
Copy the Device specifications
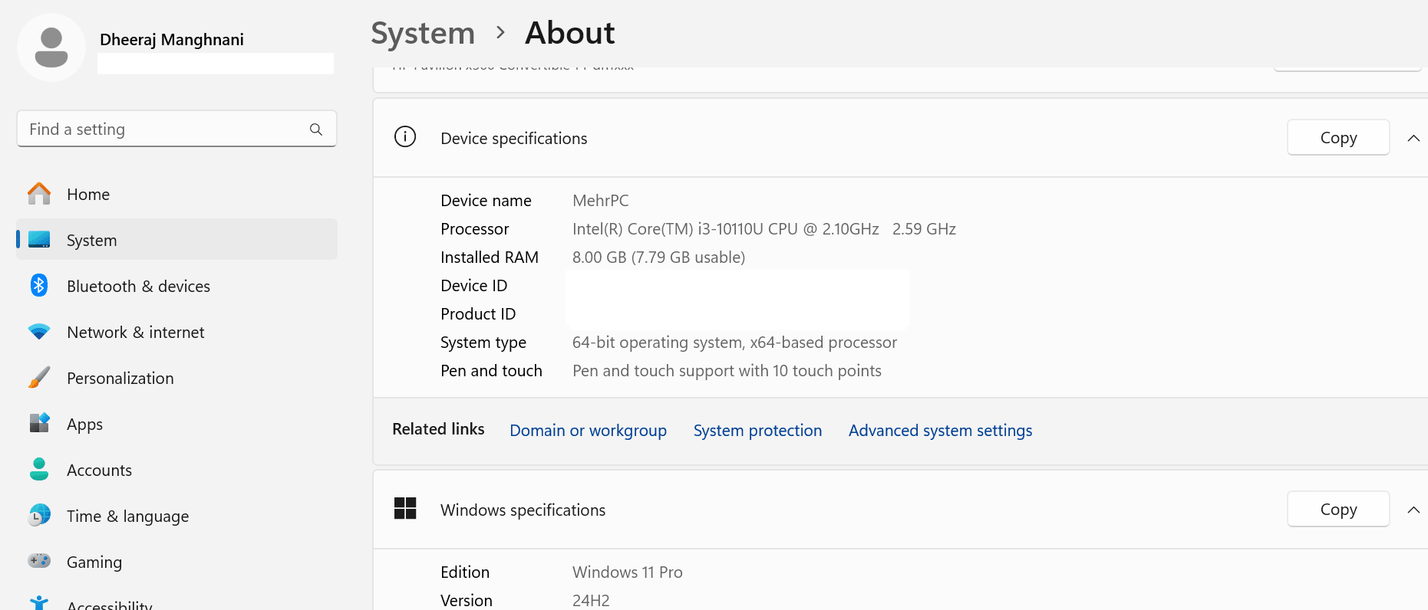(x=1337, y=138)
